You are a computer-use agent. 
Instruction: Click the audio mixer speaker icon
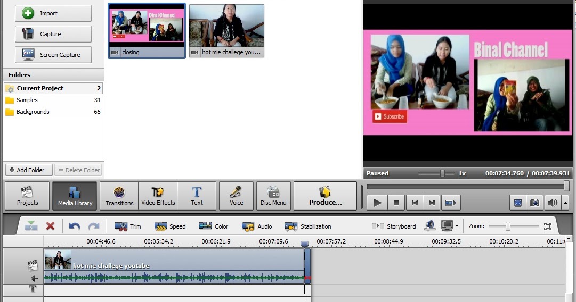pos(430,226)
